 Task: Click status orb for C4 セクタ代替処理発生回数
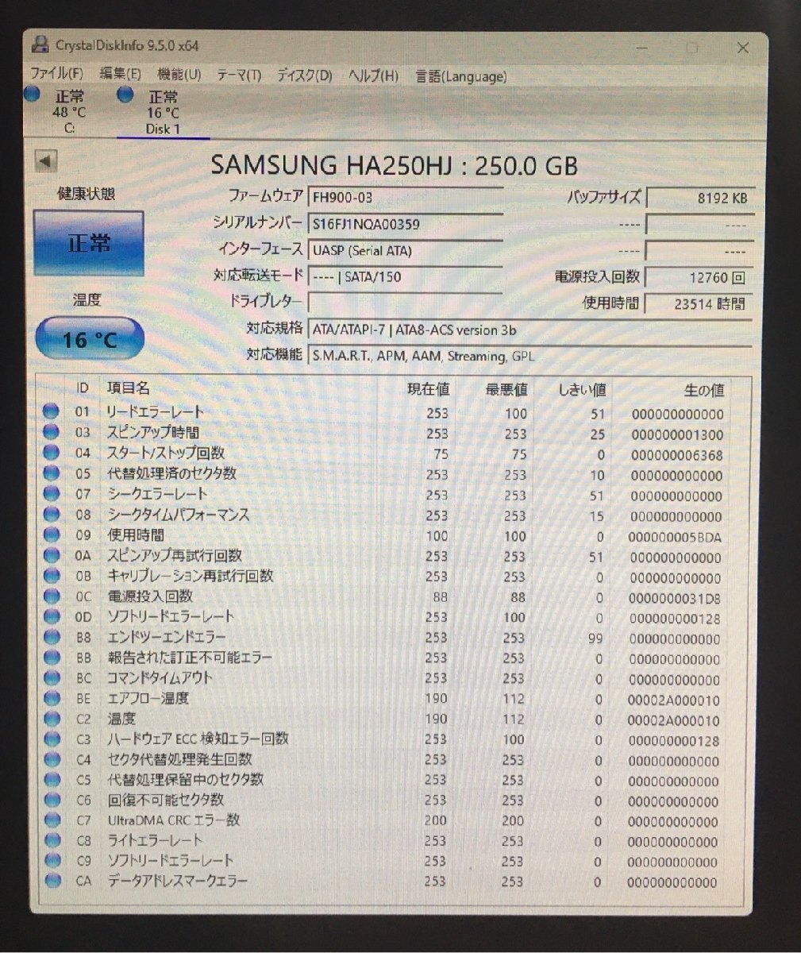[x=51, y=759]
